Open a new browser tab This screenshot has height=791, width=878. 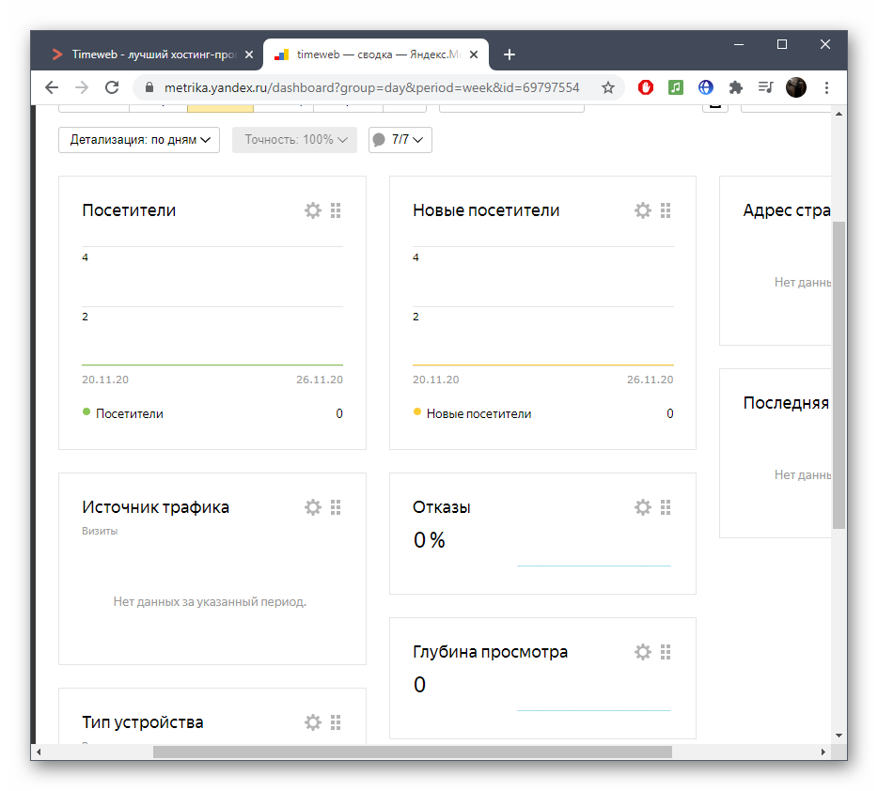(x=510, y=54)
